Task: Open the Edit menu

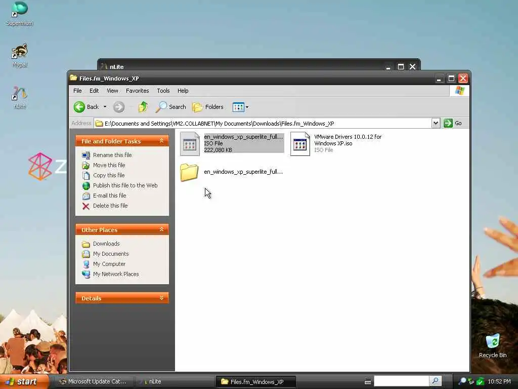Action: [x=94, y=91]
